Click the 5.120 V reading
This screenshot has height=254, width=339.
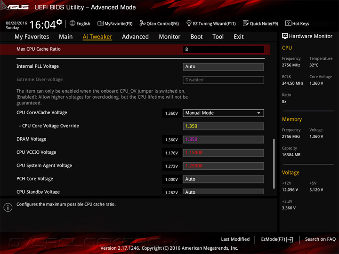[316, 190]
